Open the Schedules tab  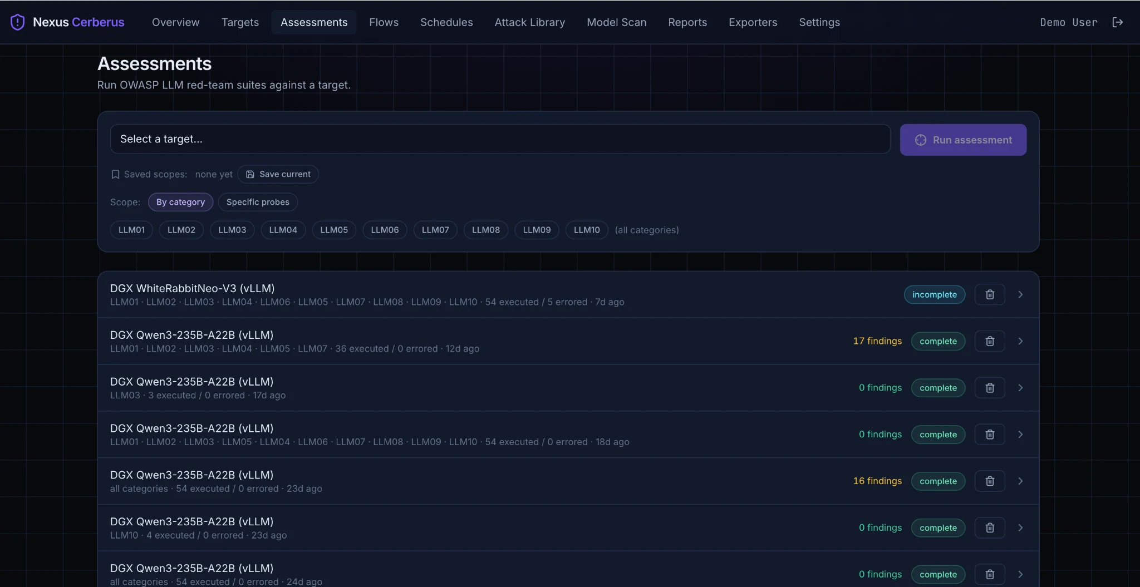(x=446, y=22)
